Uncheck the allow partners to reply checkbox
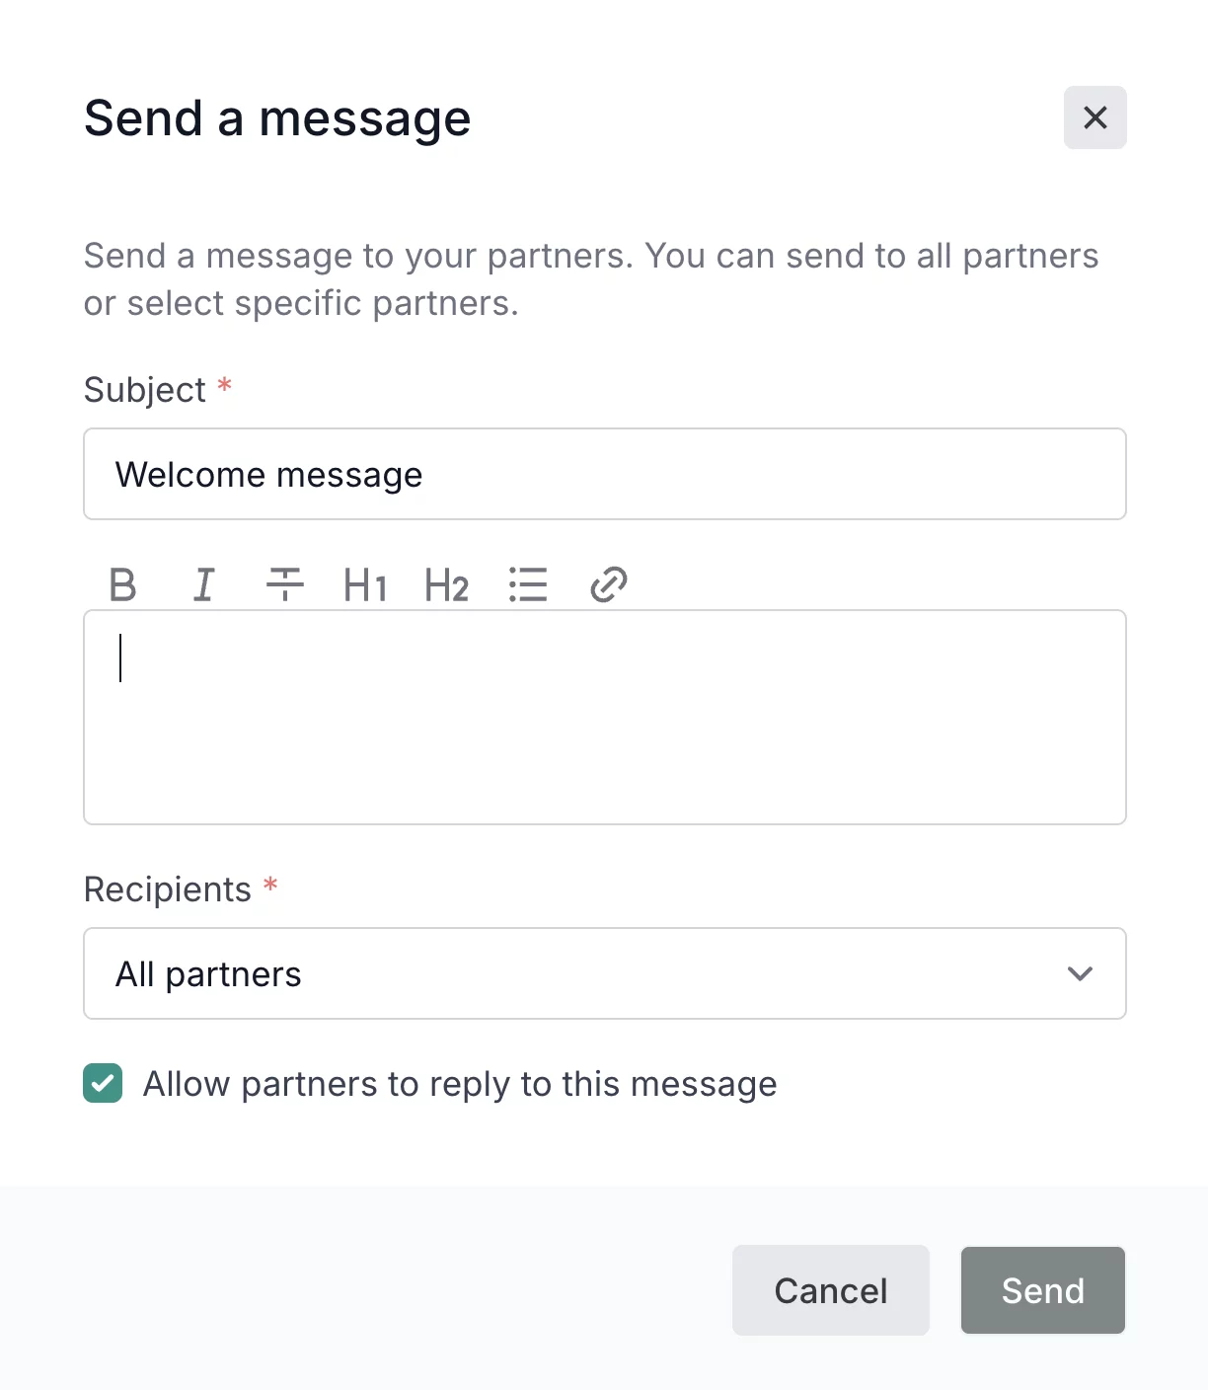Image resolution: width=1208 pixels, height=1390 pixels. pos(103,1083)
